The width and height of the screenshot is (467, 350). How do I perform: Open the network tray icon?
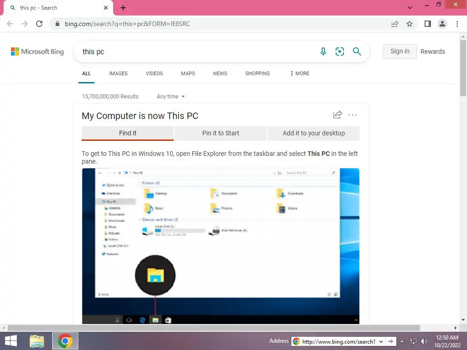coord(413,341)
